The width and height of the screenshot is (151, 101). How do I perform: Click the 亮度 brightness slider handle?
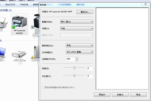[x=74, y=68]
